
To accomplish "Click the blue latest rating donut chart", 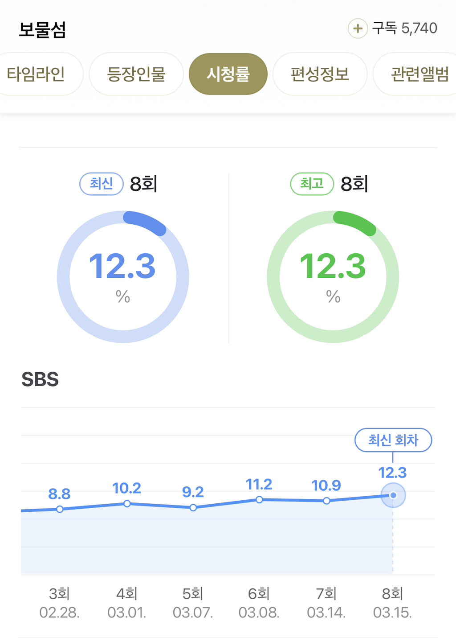I will pyautogui.click(x=123, y=277).
